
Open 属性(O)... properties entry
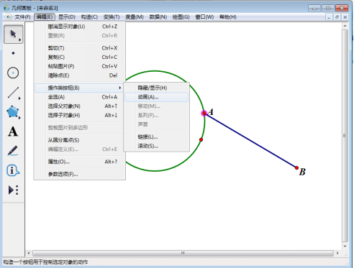click(x=80, y=162)
